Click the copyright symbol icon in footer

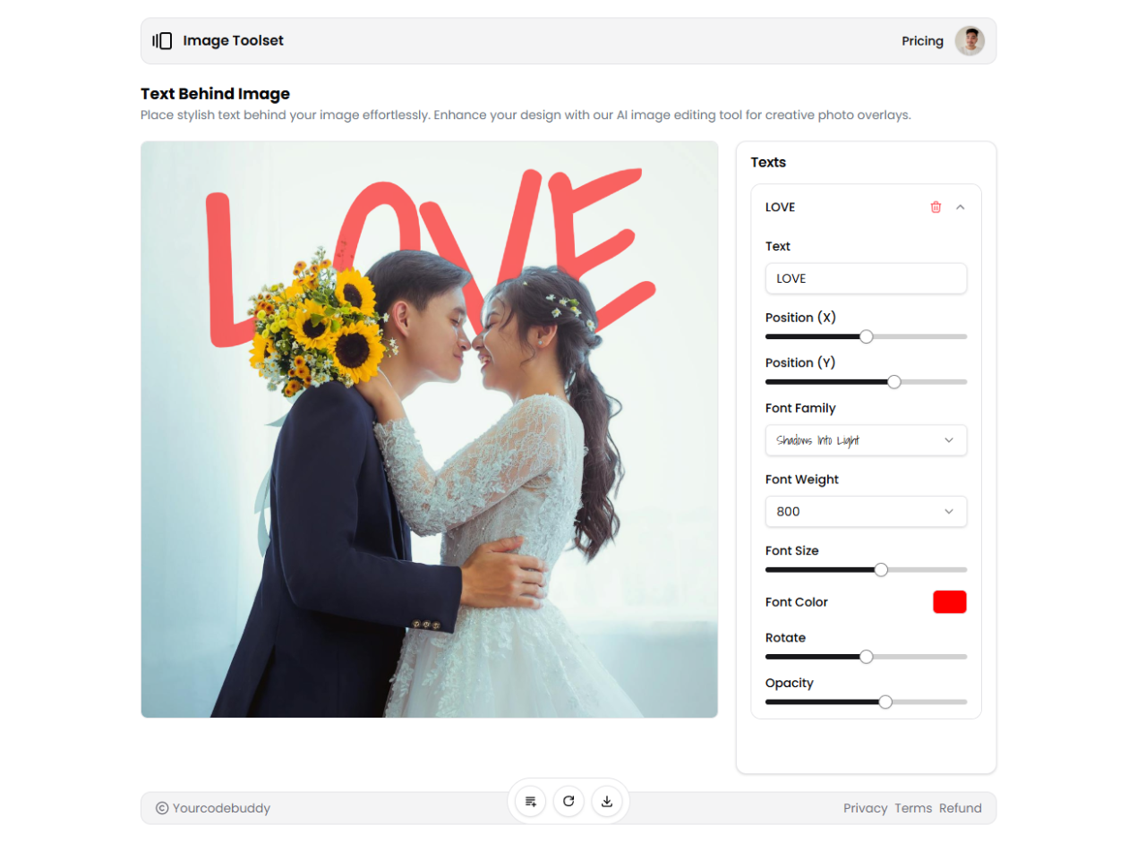(x=162, y=808)
